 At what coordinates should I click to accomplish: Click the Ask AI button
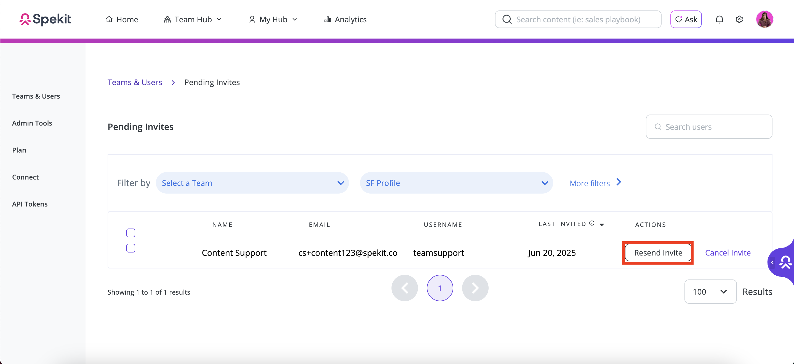686,19
